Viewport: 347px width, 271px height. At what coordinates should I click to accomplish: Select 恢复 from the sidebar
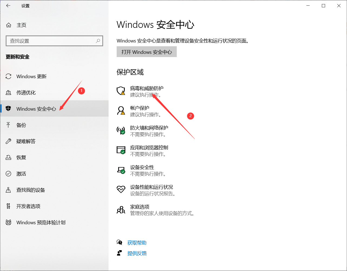point(54,157)
